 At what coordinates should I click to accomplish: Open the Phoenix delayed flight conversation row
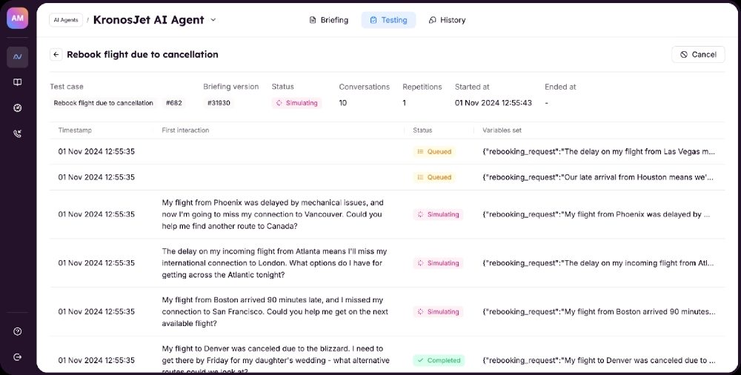[x=273, y=214]
